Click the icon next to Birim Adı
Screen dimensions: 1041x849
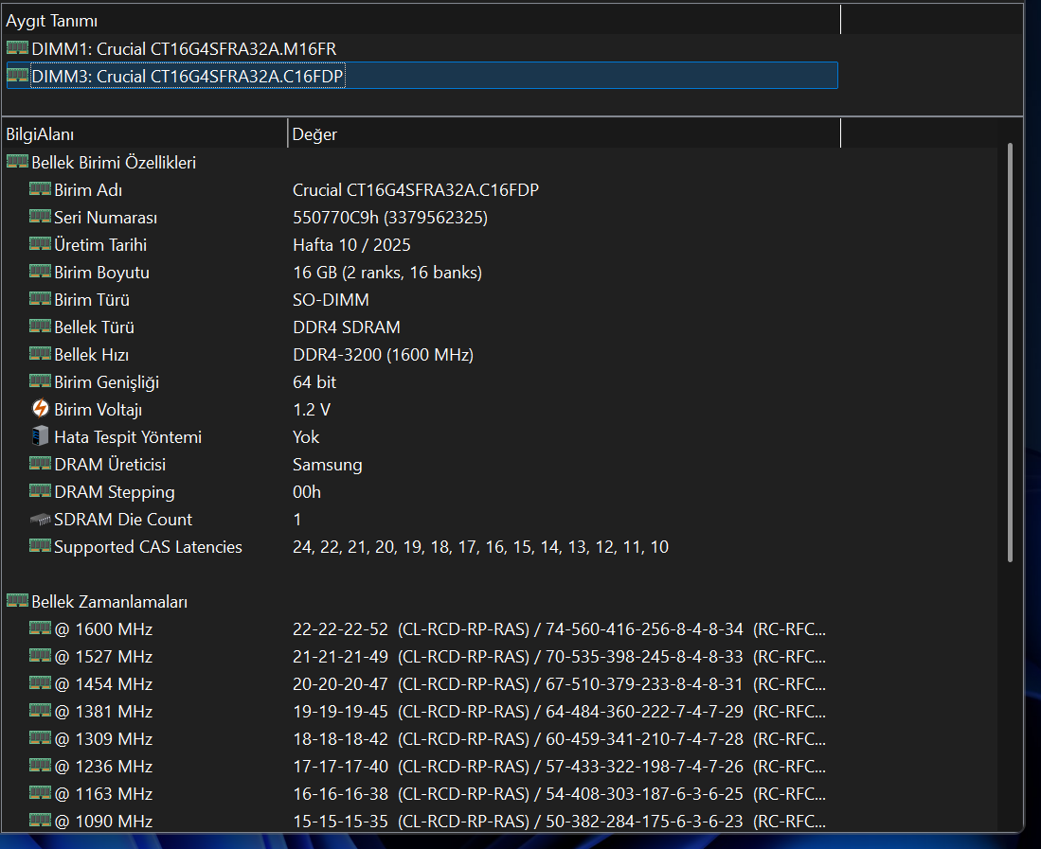tap(40, 189)
